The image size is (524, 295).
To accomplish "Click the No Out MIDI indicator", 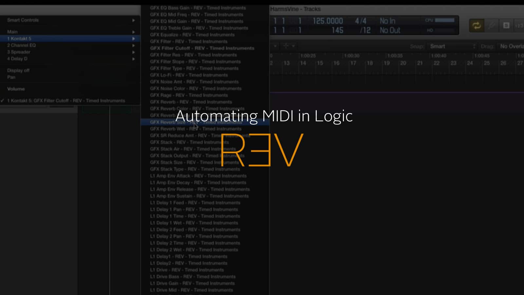I will tap(390, 30).
